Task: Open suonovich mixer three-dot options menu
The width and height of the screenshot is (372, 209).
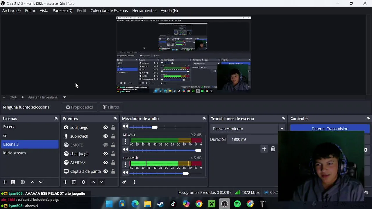Action: point(126,165)
